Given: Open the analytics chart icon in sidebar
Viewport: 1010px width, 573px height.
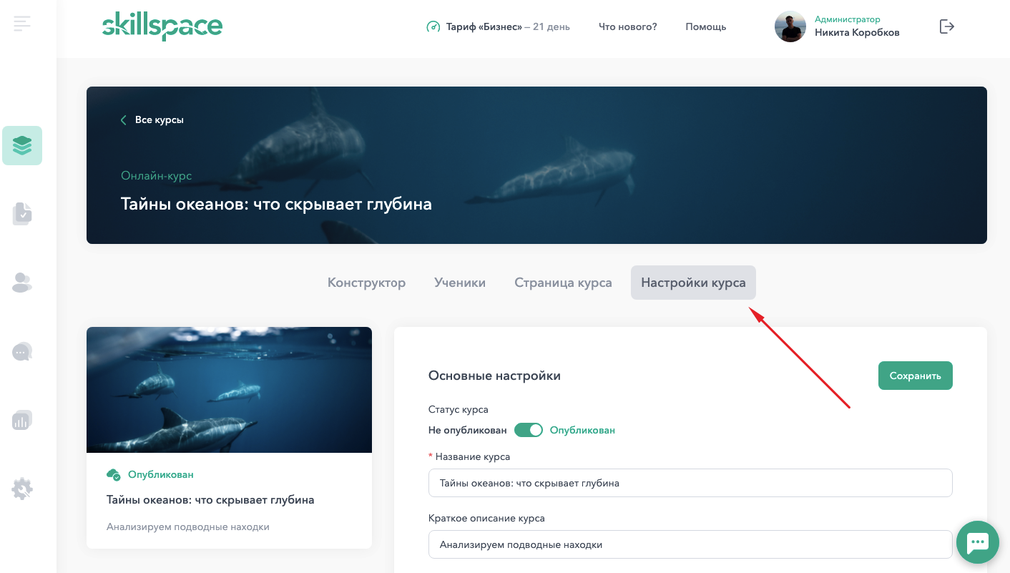Looking at the screenshot, I should (x=22, y=420).
